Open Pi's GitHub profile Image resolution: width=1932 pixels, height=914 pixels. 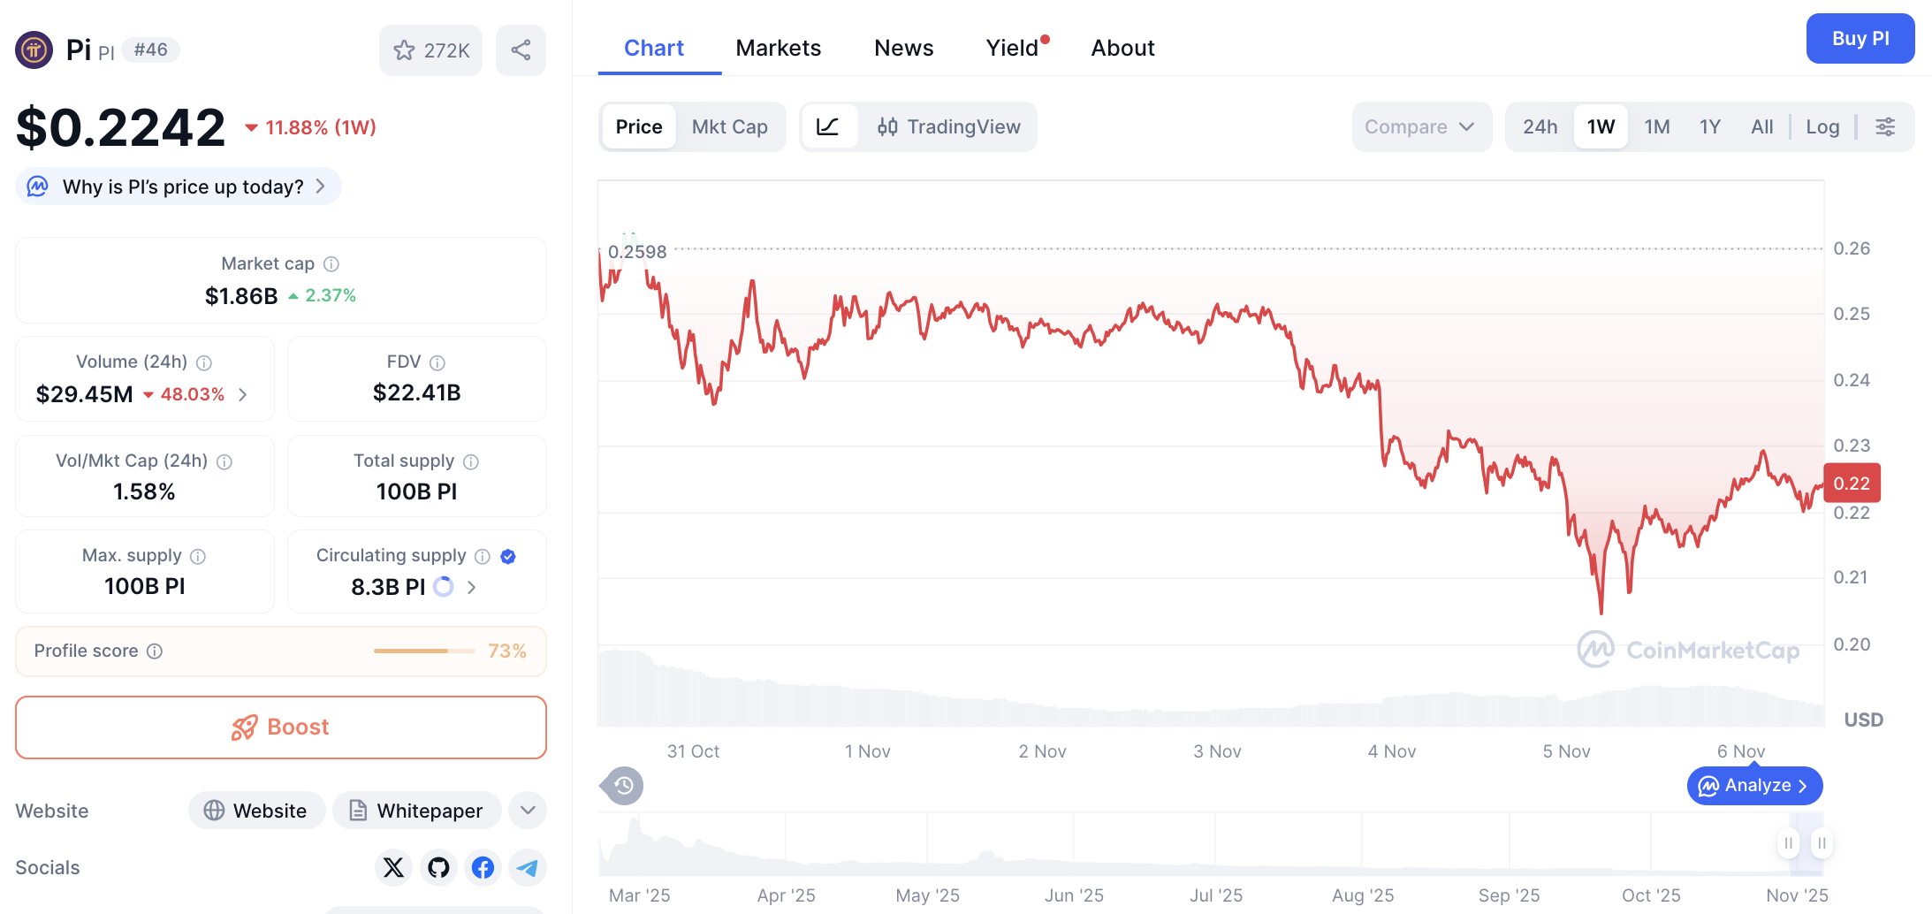pos(437,867)
